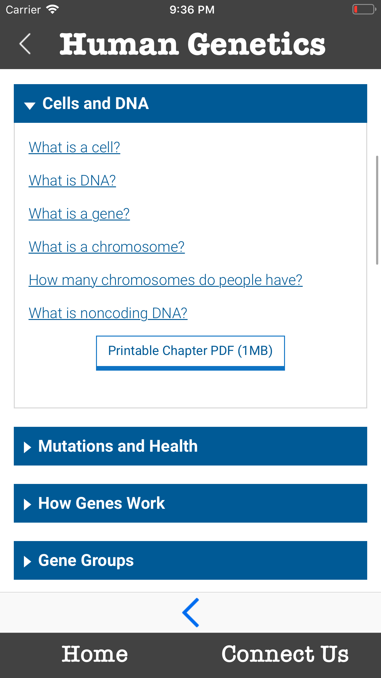The width and height of the screenshot is (381, 678).
Task: Tap the back arrow in the header
Action: 25,44
